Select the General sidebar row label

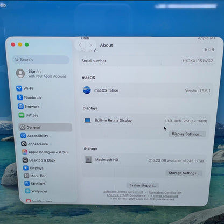33,127
